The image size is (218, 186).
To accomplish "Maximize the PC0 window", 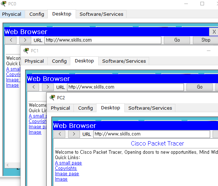I will tap(202, 4).
